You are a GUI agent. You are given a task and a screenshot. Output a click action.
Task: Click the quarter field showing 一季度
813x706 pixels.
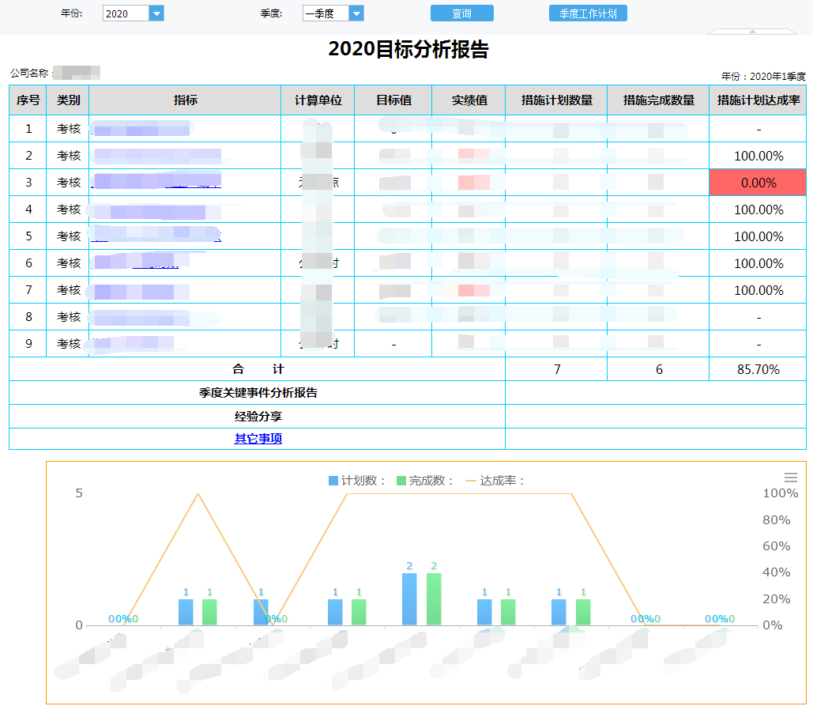click(x=326, y=13)
